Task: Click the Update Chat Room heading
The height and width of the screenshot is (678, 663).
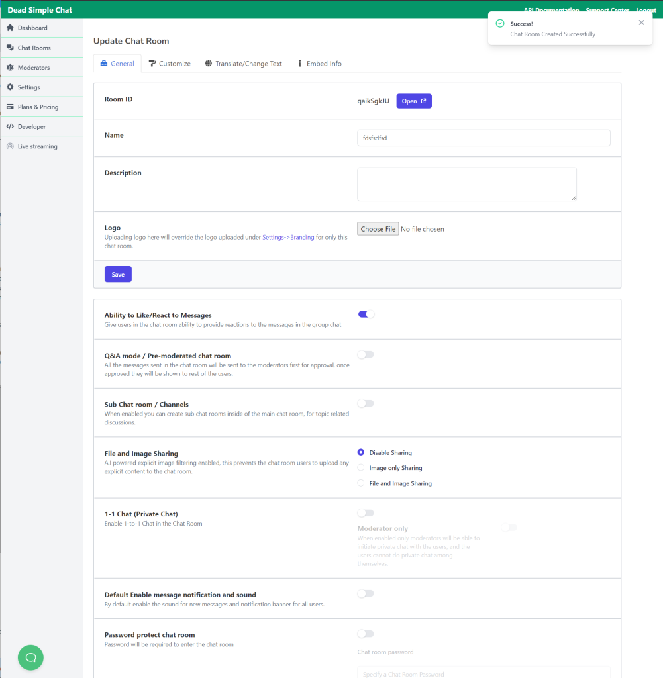Action: 131,41
